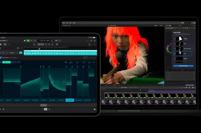Select the Split scissors tool on iPad
This screenshot has height=133, width=201.
[49, 44]
